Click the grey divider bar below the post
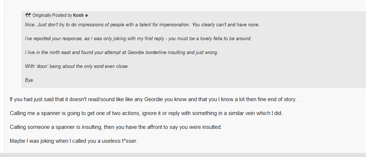 [x=183, y=155]
